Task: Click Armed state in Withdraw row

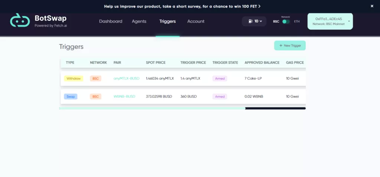Action: tap(220, 78)
